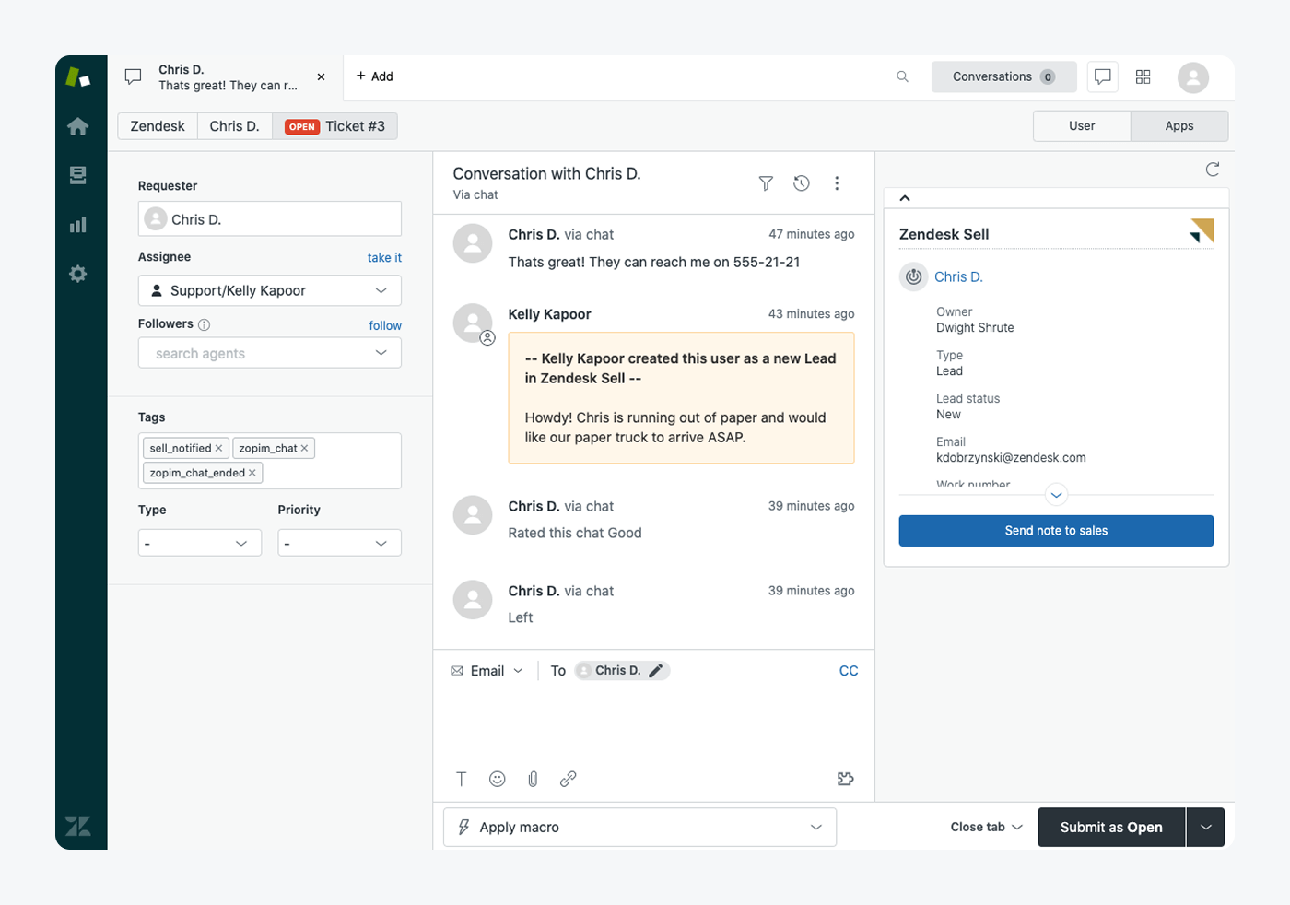The width and height of the screenshot is (1290, 905).
Task: Click the lead status icon beside Chris D.
Action: 913,276
